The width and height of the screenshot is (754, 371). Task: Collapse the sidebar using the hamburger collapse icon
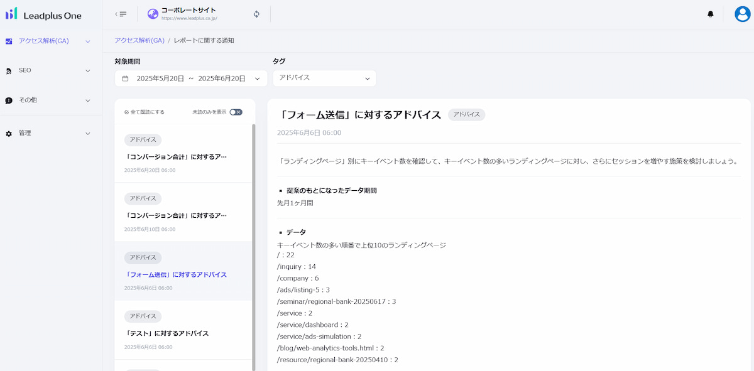point(119,13)
